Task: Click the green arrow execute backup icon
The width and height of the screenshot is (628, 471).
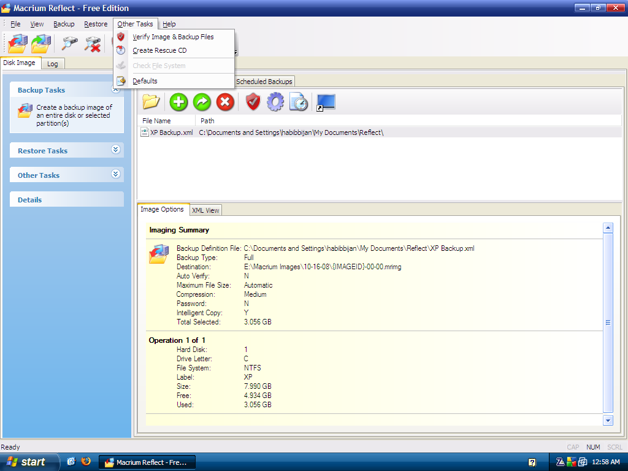Action: click(202, 102)
